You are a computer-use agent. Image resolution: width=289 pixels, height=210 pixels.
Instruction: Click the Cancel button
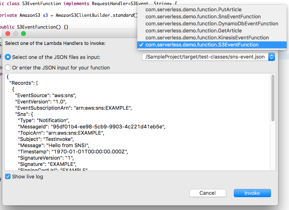click(x=208, y=193)
